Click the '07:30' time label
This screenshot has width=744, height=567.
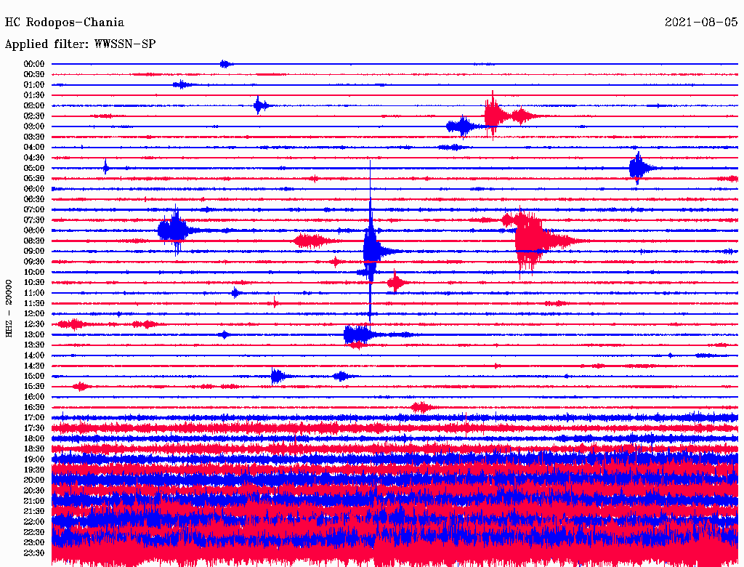coord(34,220)
